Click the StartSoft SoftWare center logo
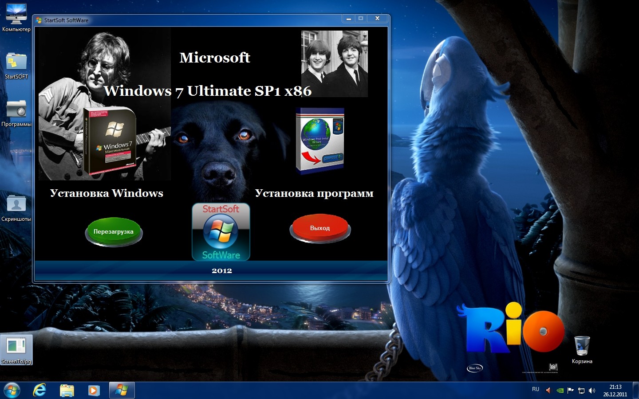The height and width of the screenshot is (399, 639). [221, 231]
